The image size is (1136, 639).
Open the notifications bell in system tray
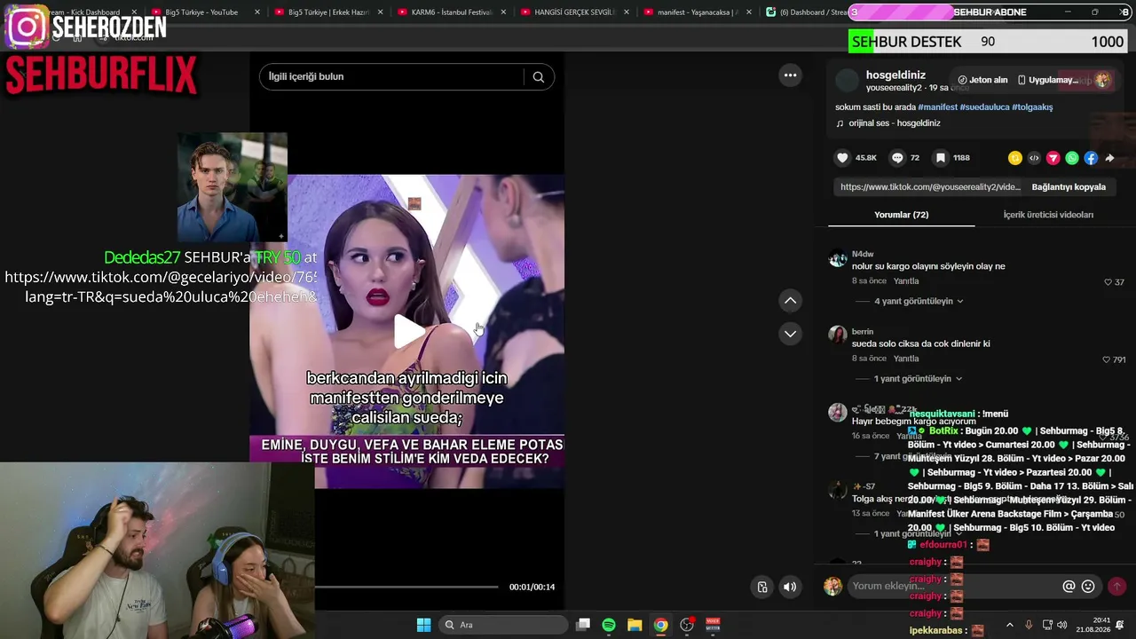[1120, 625]
